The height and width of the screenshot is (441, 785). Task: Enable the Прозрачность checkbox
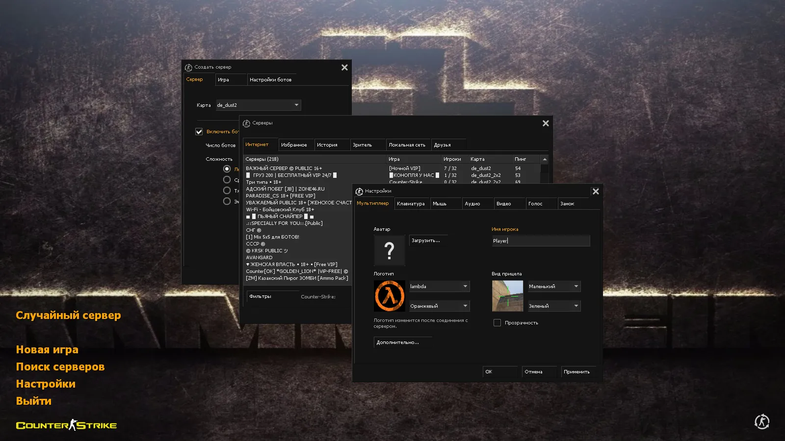pos(497,322)
